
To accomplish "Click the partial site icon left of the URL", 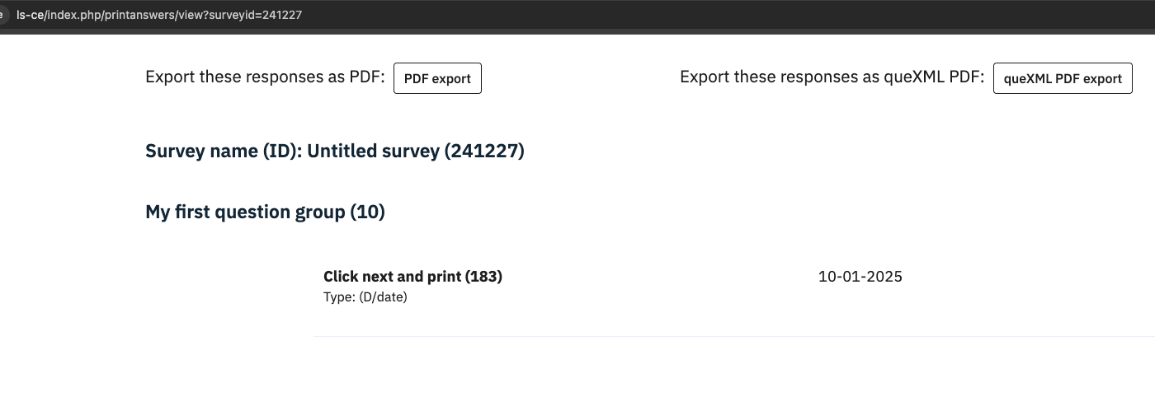I will [4, 16].
